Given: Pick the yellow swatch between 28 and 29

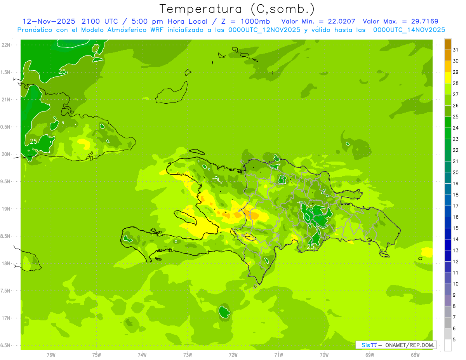Looking at the screenshot, I should pyautogui.click(x=448, y=78).
